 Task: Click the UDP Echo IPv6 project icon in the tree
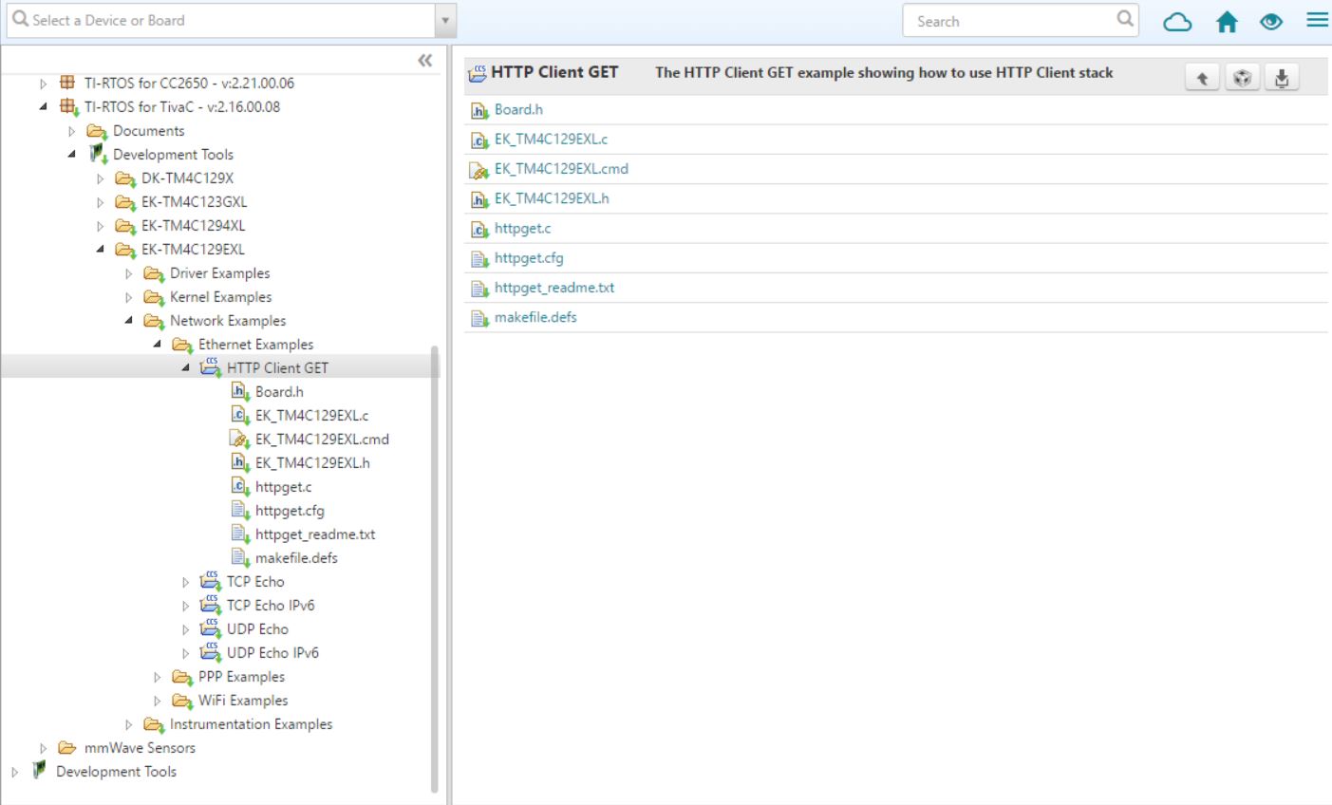(210, 652)
